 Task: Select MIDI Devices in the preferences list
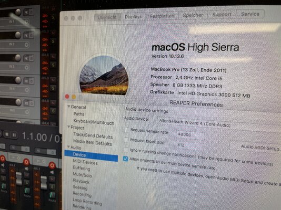85,162
